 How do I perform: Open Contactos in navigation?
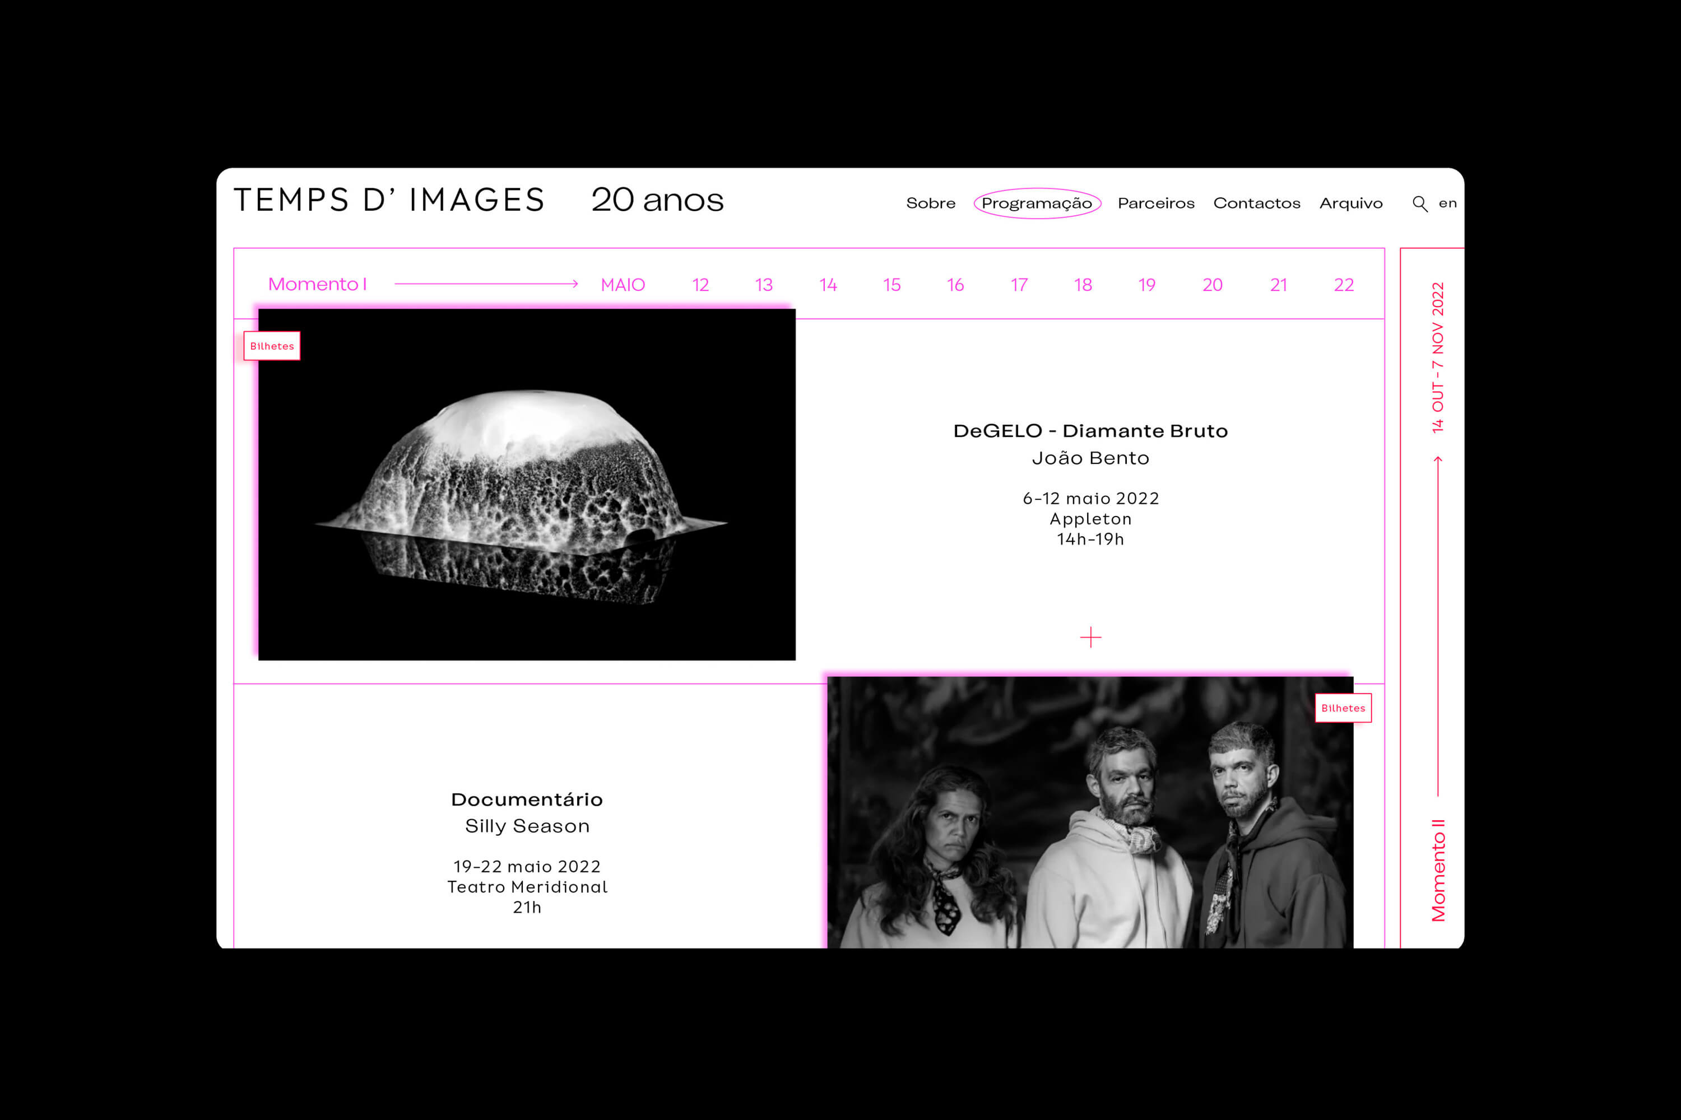pos(1256,203)
